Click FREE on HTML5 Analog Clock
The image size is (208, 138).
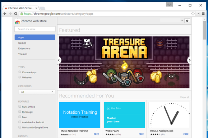coord(186,134)
